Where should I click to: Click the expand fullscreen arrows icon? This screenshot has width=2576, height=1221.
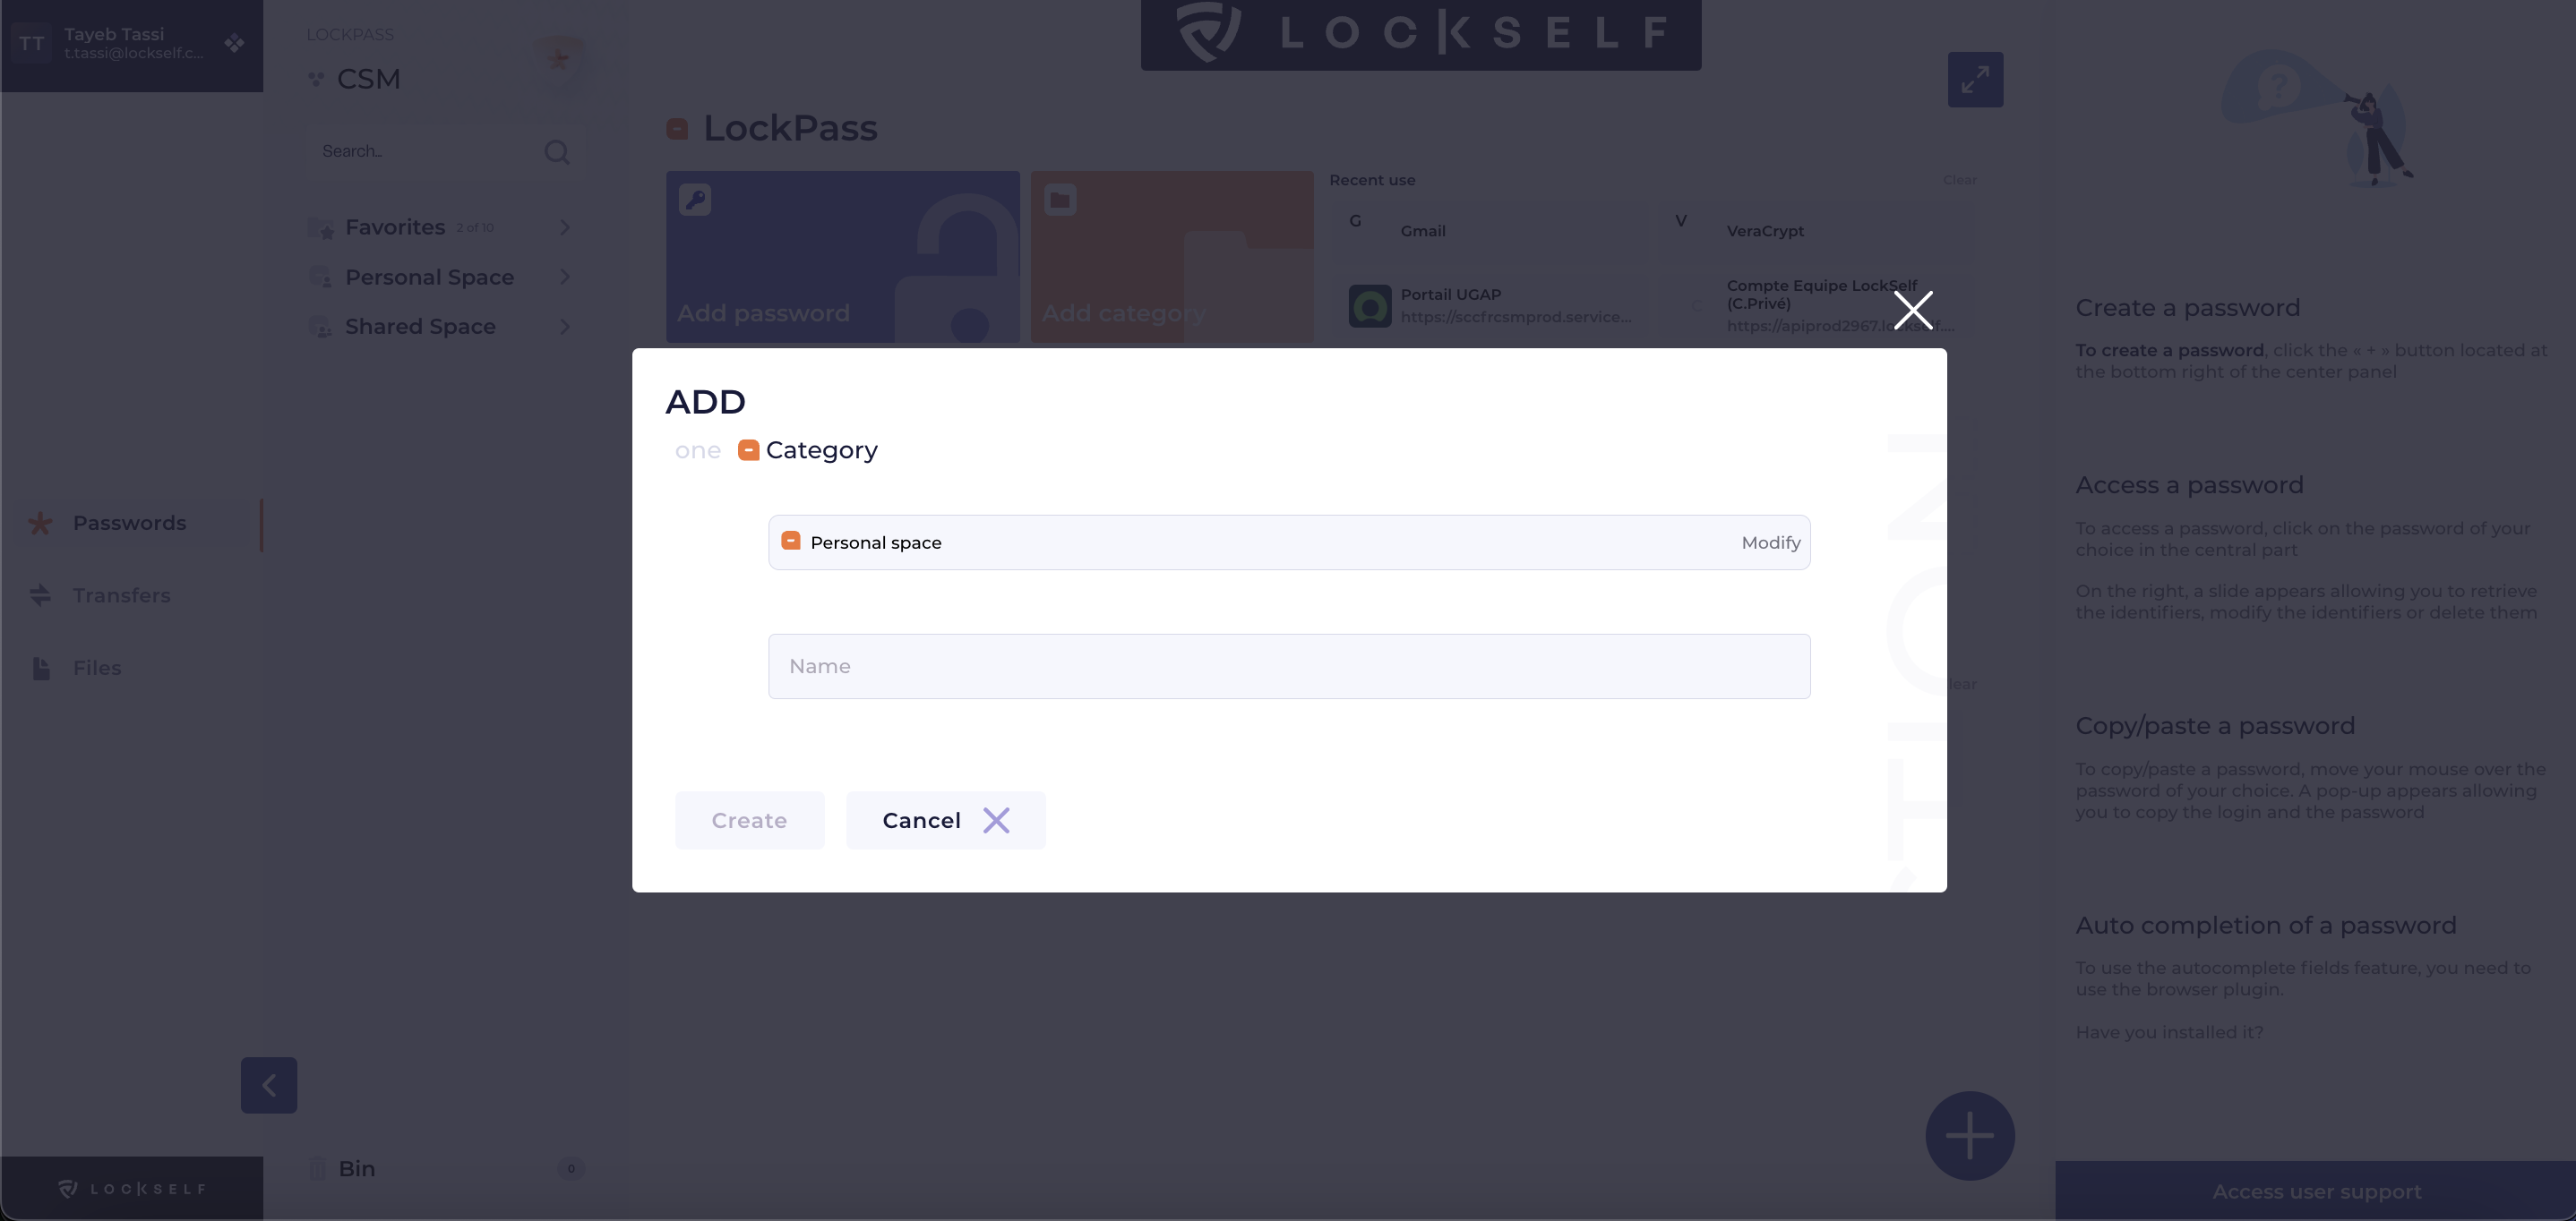point(1974,80)
